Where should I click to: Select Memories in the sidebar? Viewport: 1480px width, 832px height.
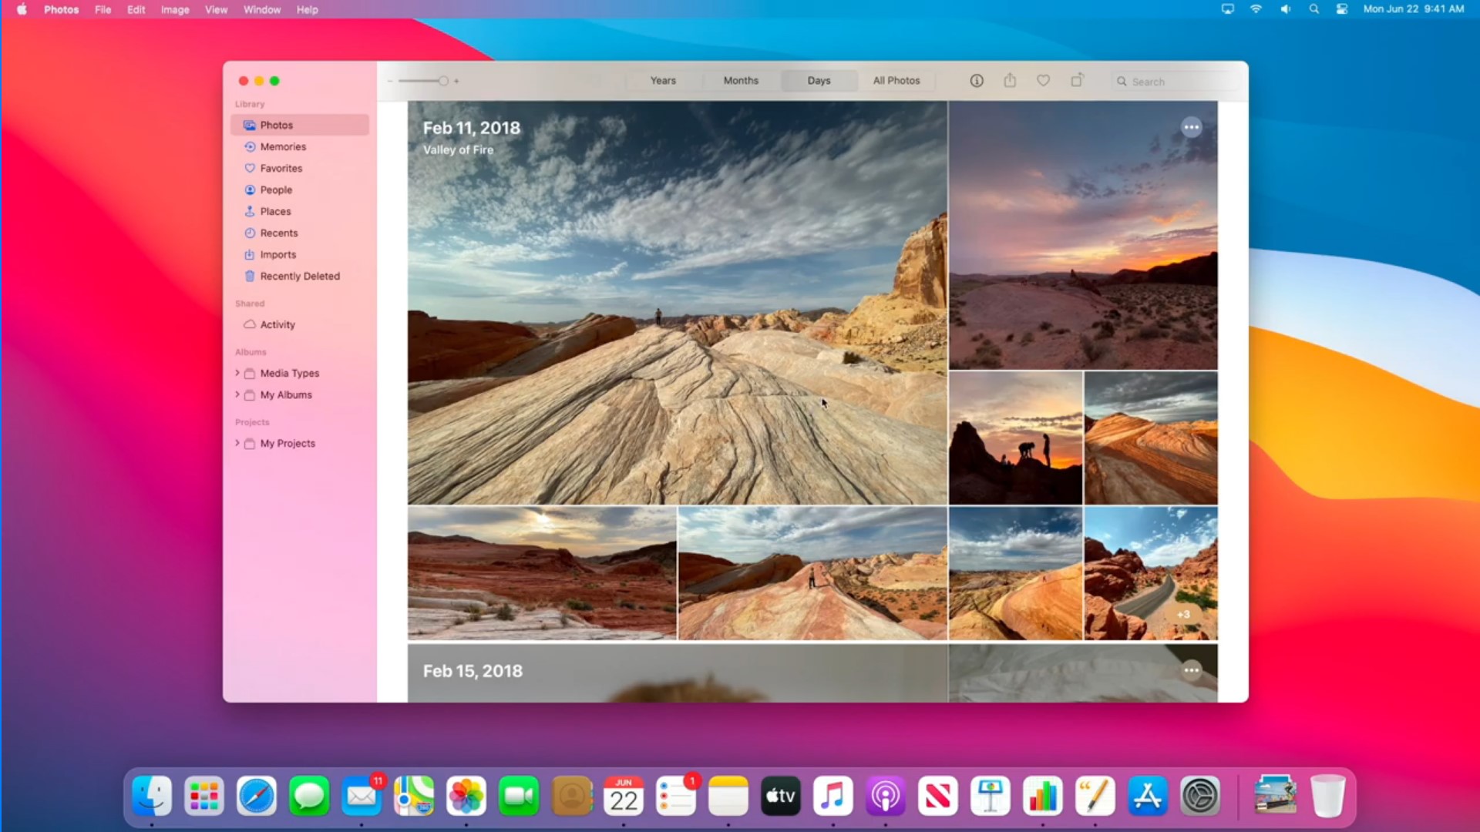click(284, 146)
